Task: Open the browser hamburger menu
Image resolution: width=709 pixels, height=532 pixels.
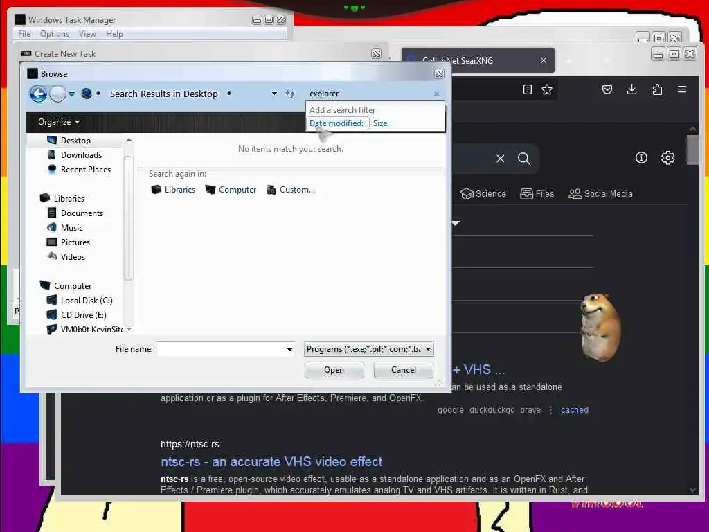Action: coord(682,89)
